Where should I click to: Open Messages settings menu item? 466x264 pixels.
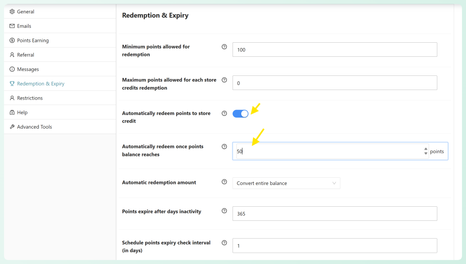(60, 69)
